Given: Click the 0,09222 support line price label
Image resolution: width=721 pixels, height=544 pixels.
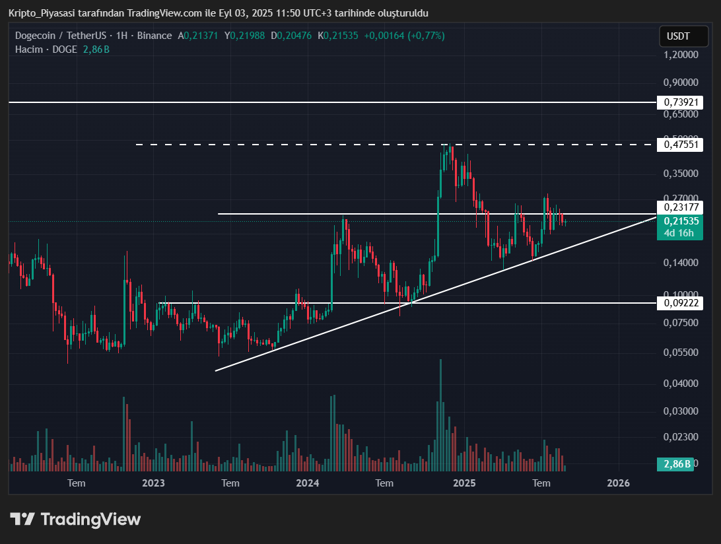Looking at the screenshot, I should [x=680, y=303].
